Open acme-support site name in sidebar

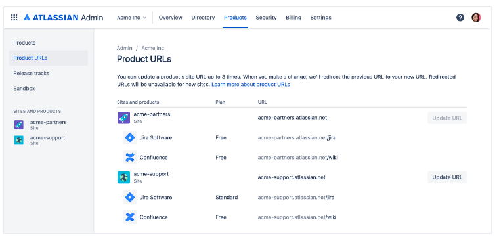(x=47, y=138)
